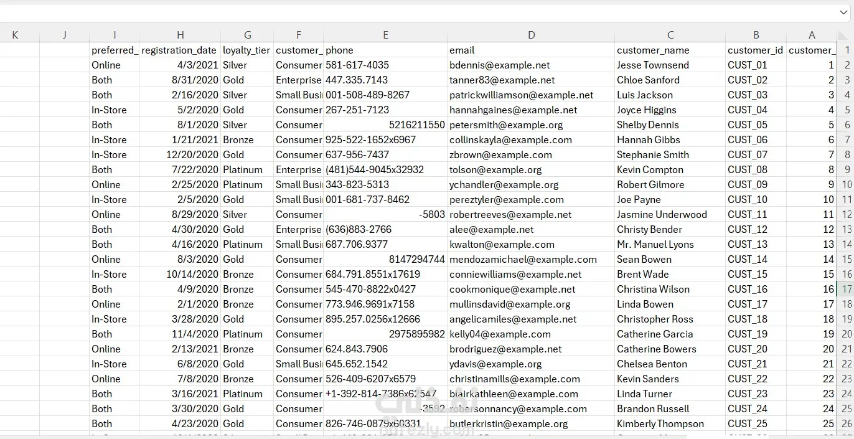Image resolution: width=854 pixels, height=439 pixels.
Task: Click the registration_date header cell
Action: tap(181, 50)
